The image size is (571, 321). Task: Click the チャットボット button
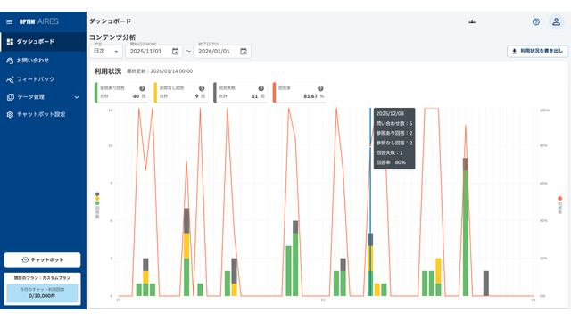pos(42,259)
